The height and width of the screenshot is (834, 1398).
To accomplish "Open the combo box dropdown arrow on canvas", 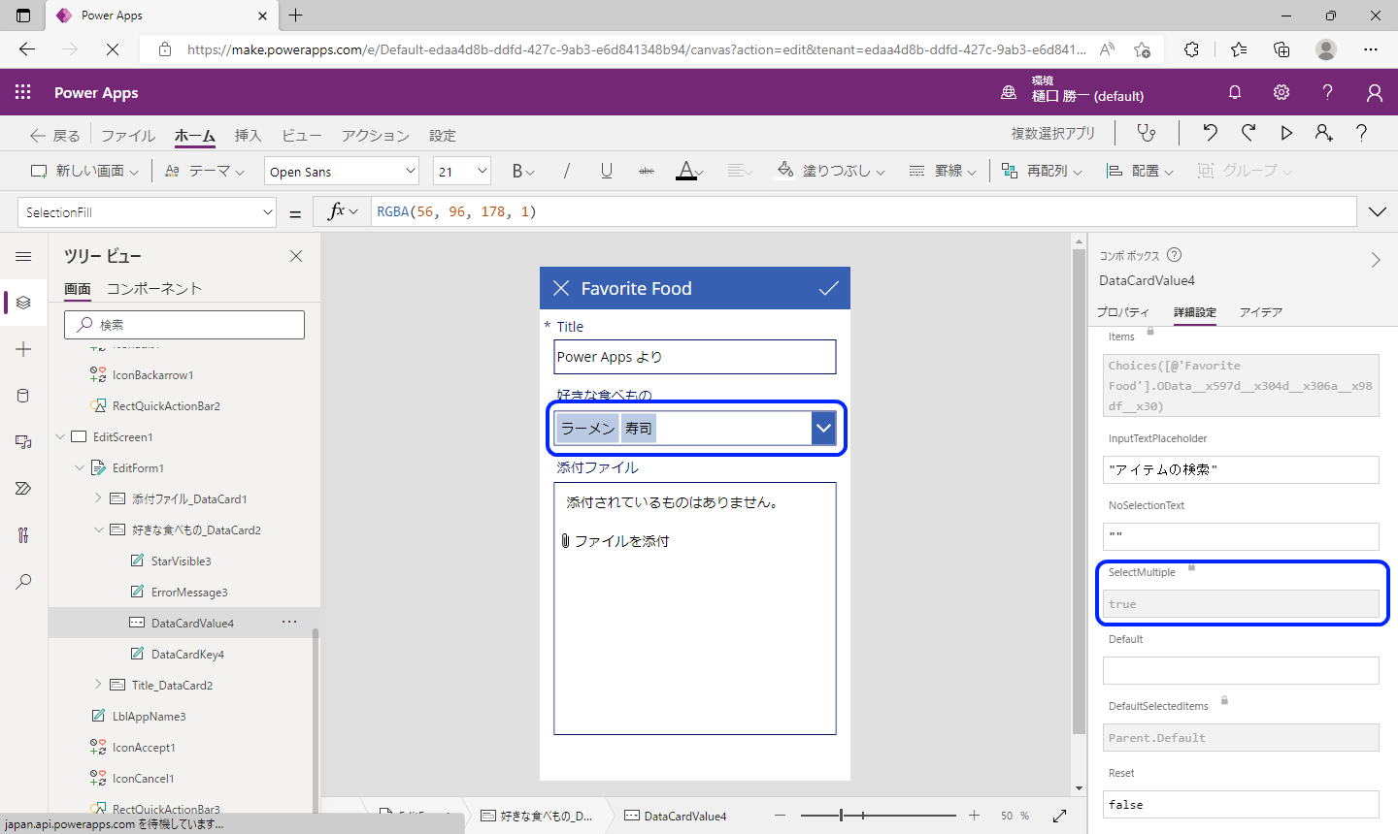I will (823, 428).
